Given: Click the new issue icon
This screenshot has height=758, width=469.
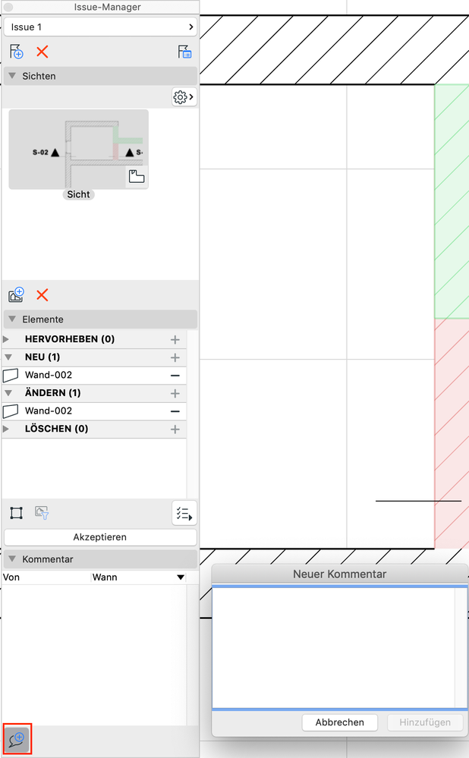Looking at the screenshot, I should 16,52.
